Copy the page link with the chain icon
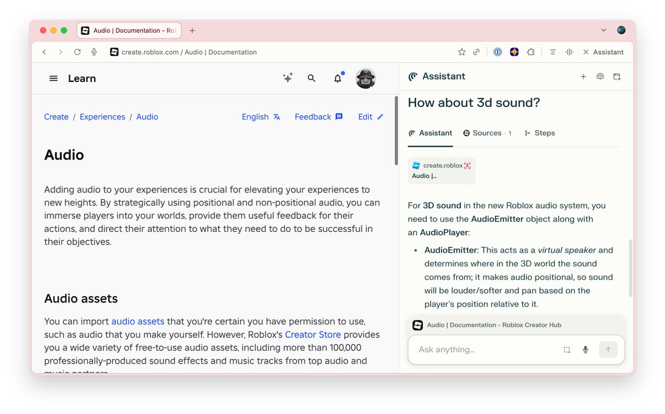The width and height of the screenshot is (665, 414). tap(477, 52)
